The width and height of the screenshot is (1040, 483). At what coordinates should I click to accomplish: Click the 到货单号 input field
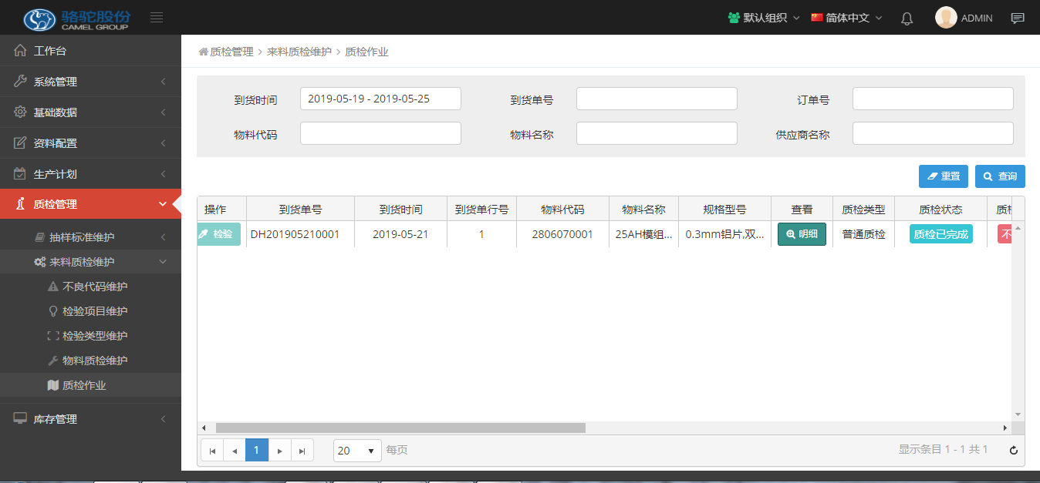tap(657, 99)
